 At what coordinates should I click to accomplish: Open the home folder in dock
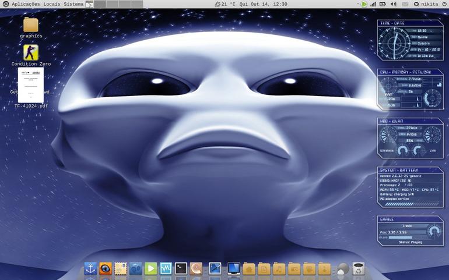(249, 269)
